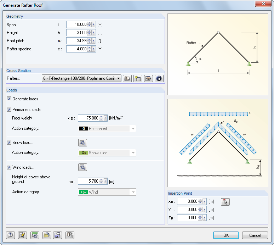
Task: Adjust the Span value spinner arrows
Action: 90,24
